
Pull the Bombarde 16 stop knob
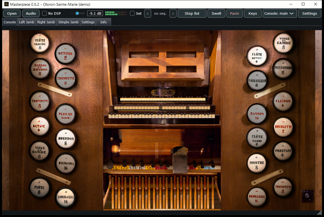click(x=257, y=197)
